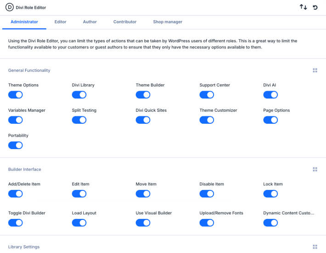
Task: Disable Upload/Remove Fonts toggle
Action: [x=207, y=223]
